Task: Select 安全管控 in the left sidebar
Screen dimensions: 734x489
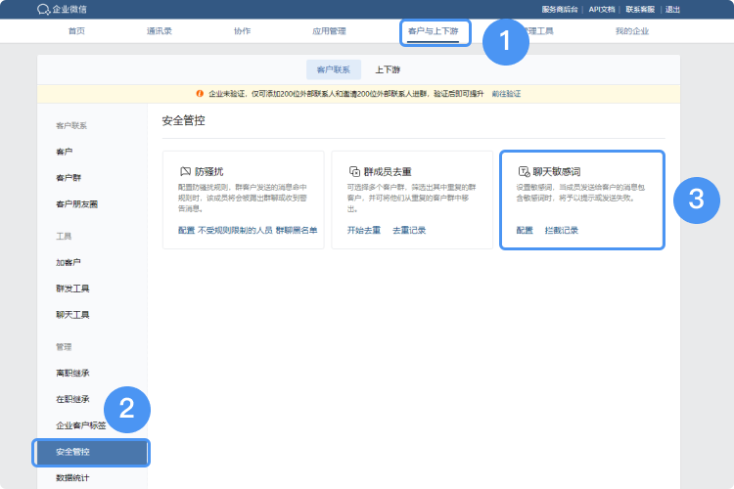Action: point(73,452)
